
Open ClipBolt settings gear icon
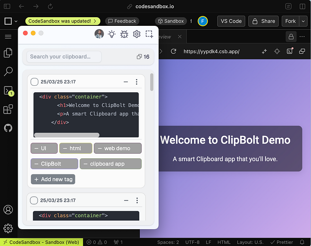click(x=137, y=34)
